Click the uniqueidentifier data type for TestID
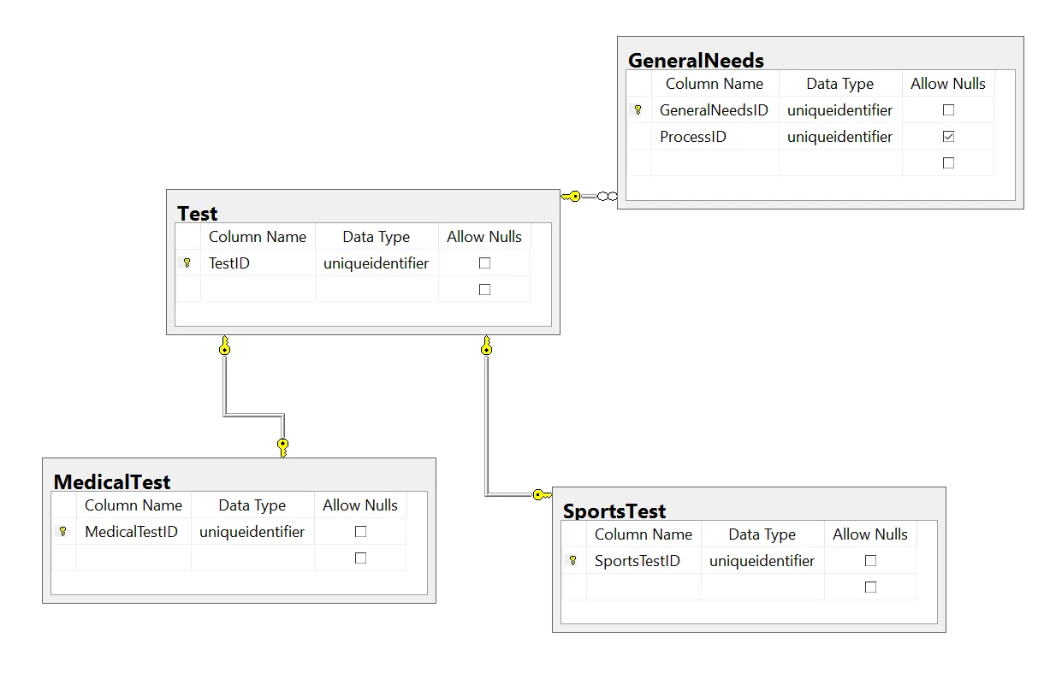 click(x=377, y=263)
